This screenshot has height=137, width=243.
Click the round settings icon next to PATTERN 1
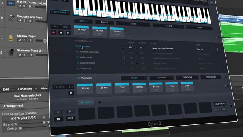(99, 102)
